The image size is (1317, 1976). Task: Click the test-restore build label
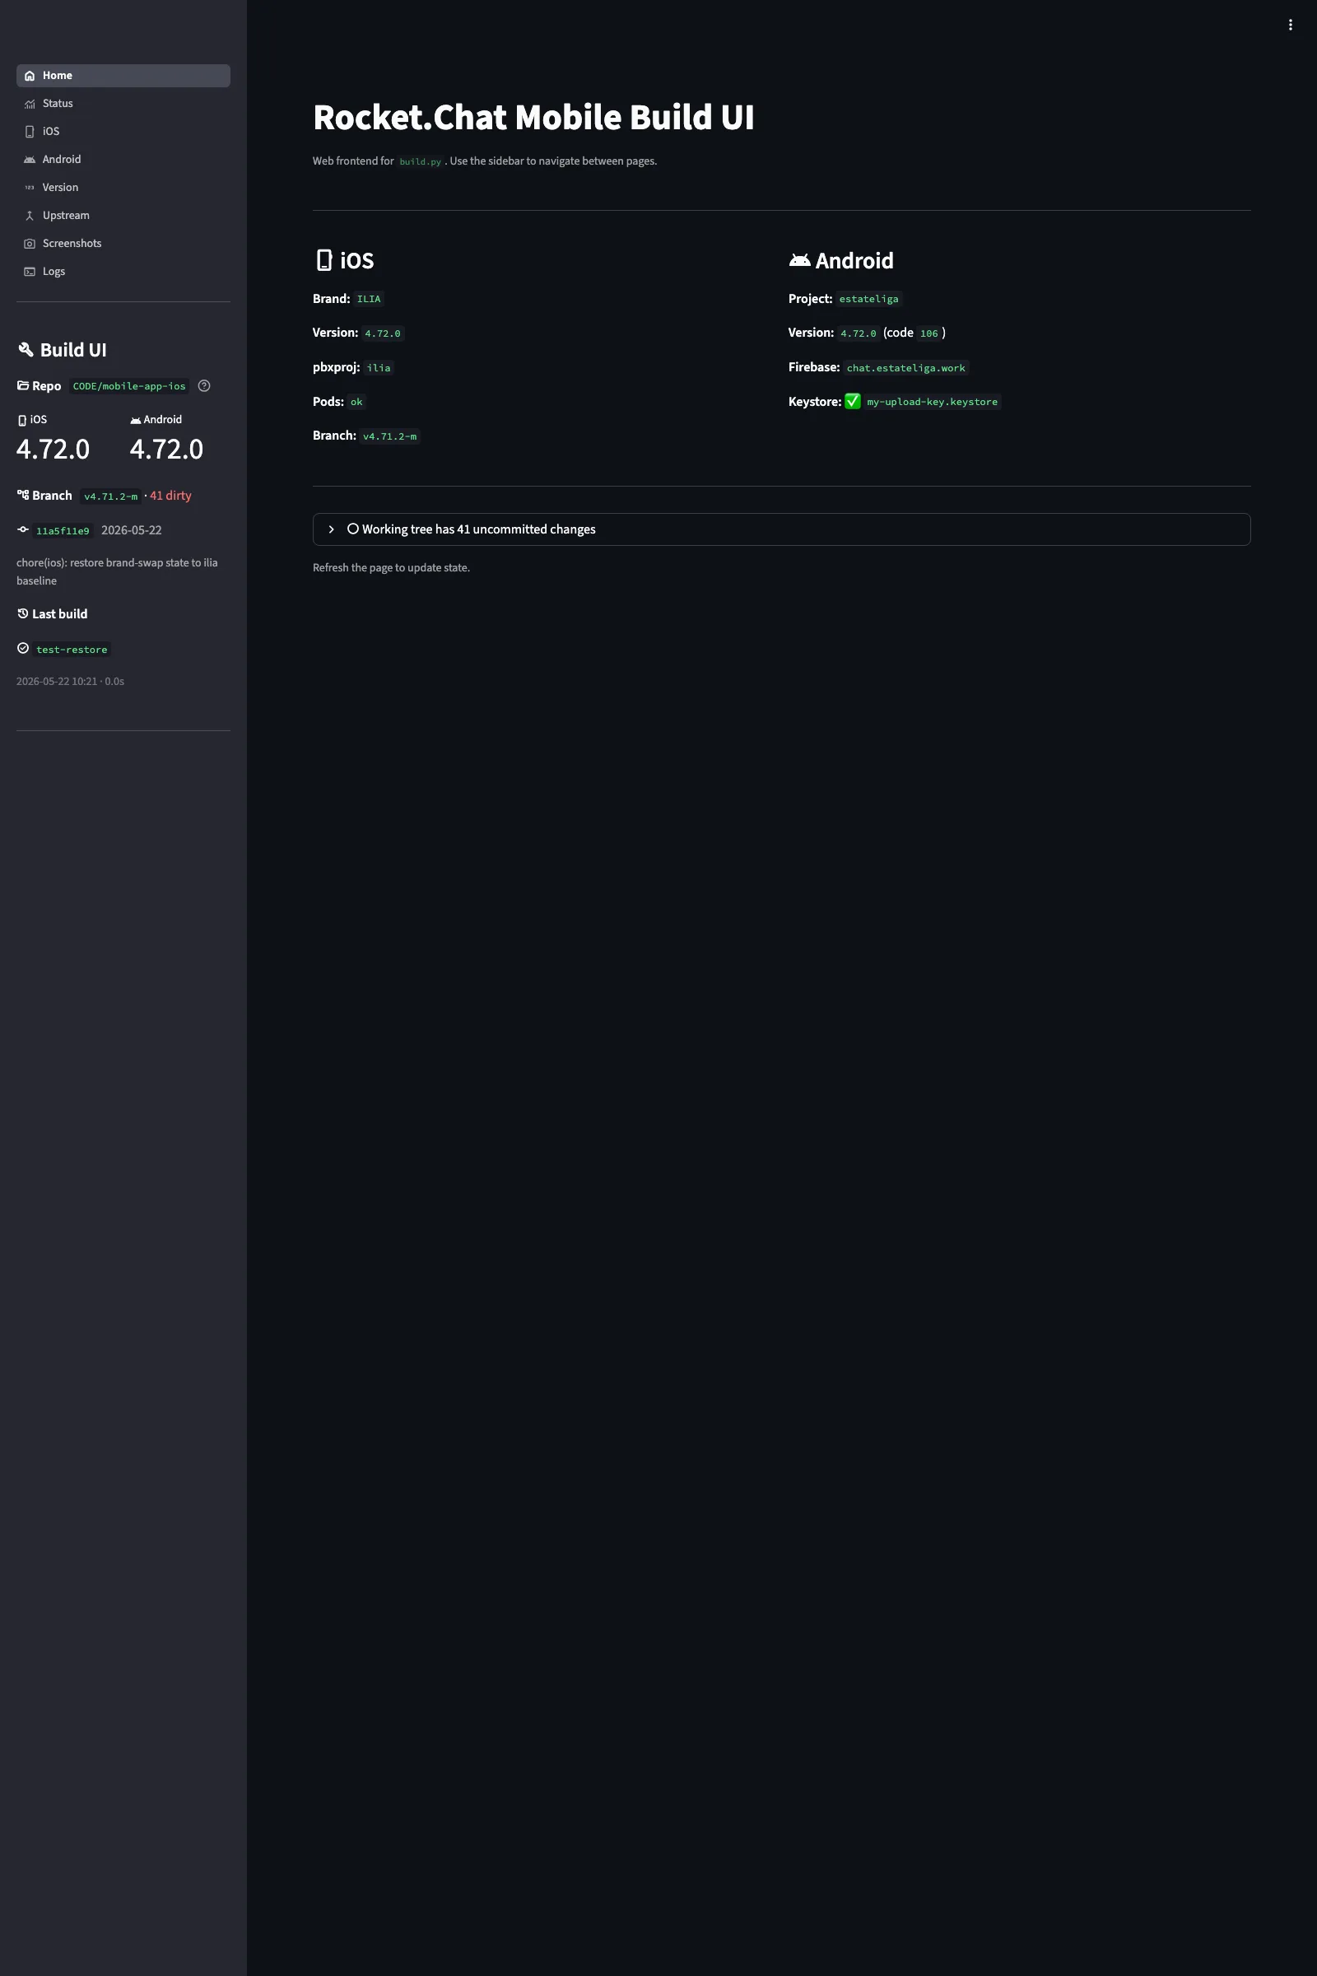tap(72, 650)
